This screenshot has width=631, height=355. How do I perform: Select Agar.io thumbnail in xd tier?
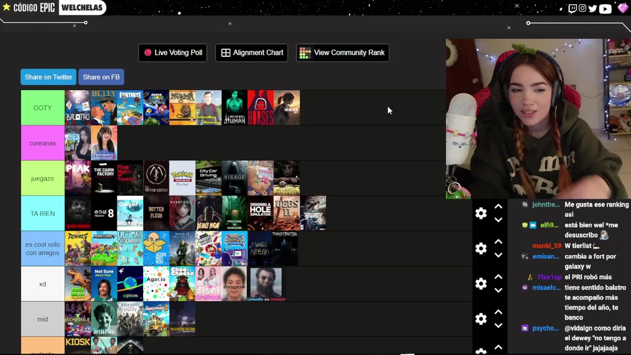tap(156, 284)
